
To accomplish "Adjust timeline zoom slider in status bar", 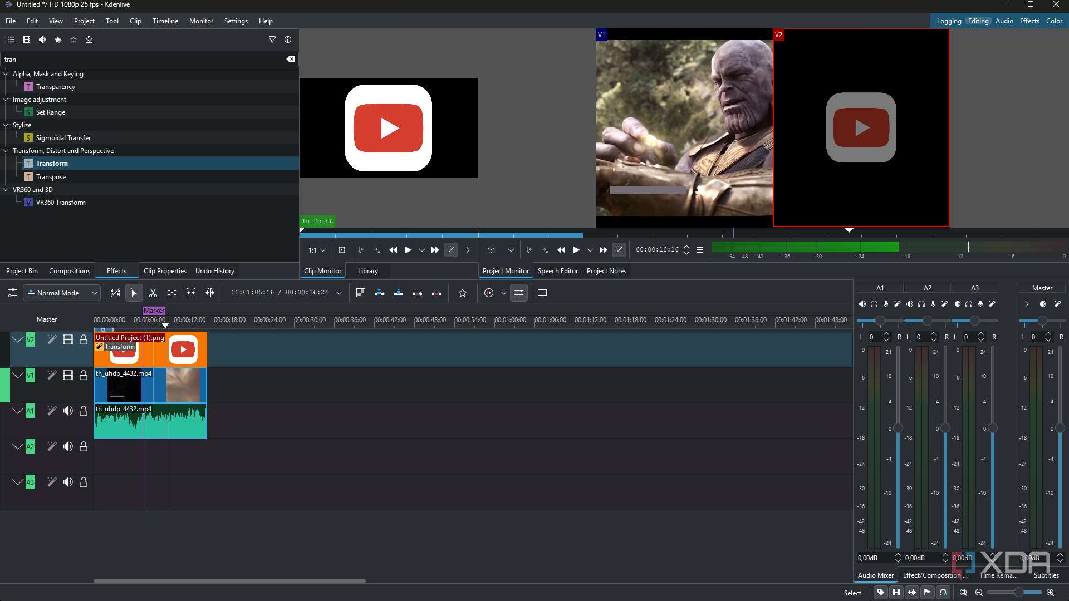I will coord(1014,592).
